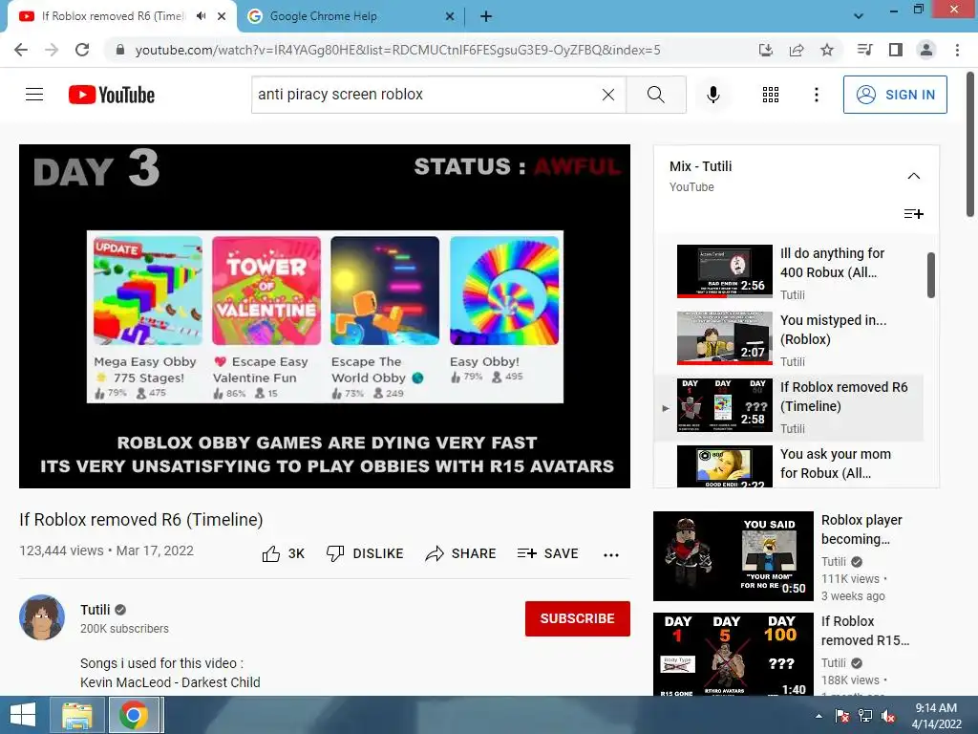Open the tab search dropdown chevron
This screenshot has width=978, height=734.
click(859, 16)
